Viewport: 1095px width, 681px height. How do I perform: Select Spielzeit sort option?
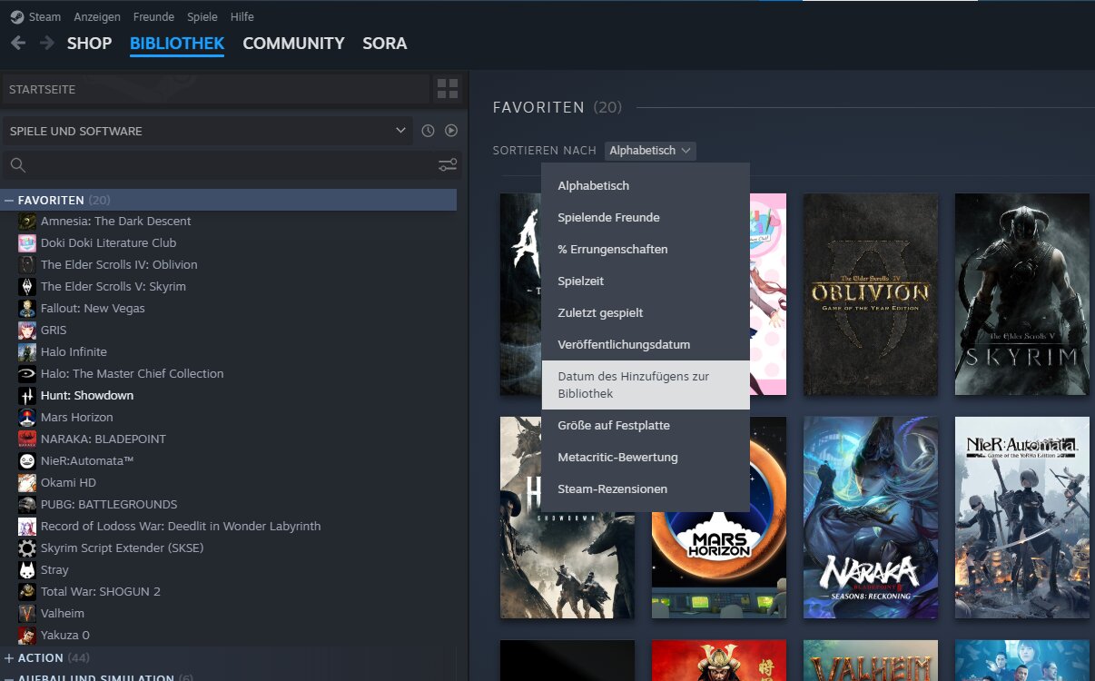point(581,281)
